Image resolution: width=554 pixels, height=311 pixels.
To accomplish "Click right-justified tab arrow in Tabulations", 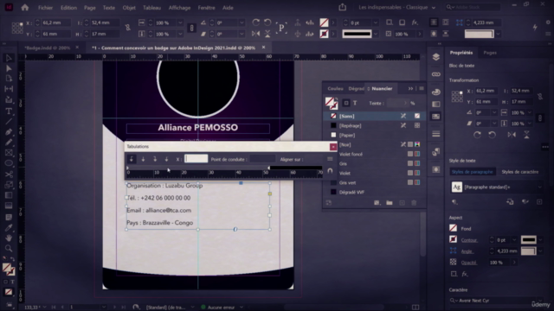I will click(155, 159).
